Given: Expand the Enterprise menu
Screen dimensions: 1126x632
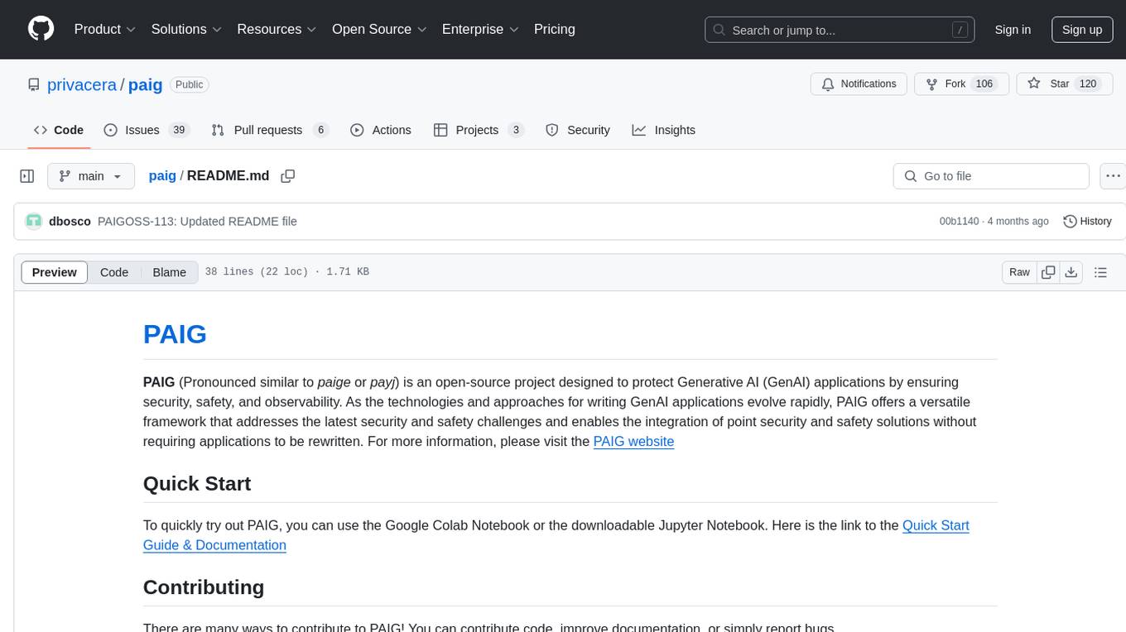Looking at the screenshot, I should [x=480, y=29].
